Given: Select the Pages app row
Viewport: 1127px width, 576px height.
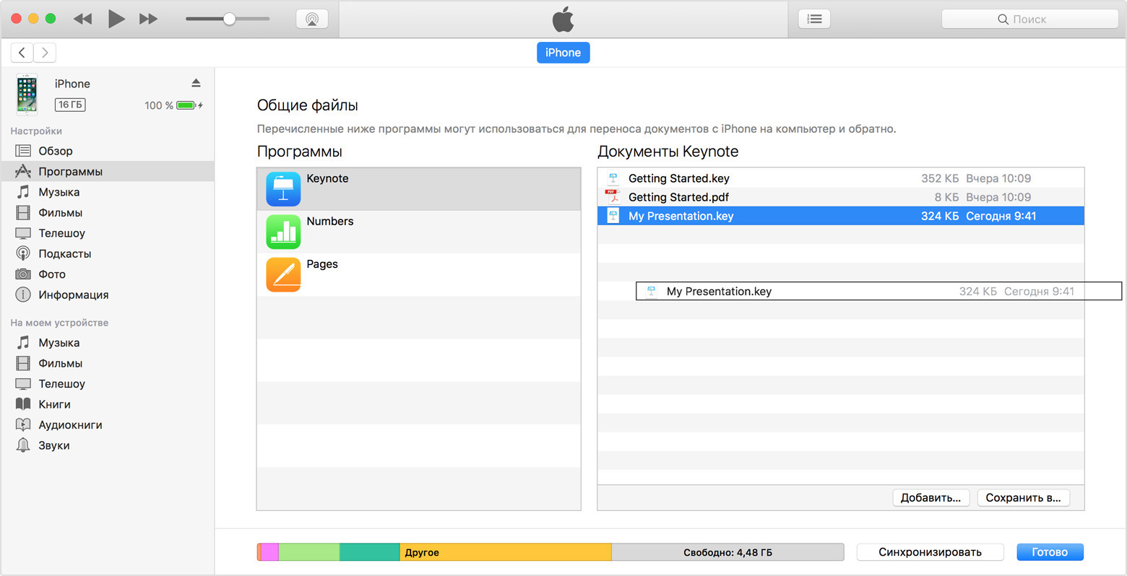Looking at the screenshot, I should [x=419, y=274].
